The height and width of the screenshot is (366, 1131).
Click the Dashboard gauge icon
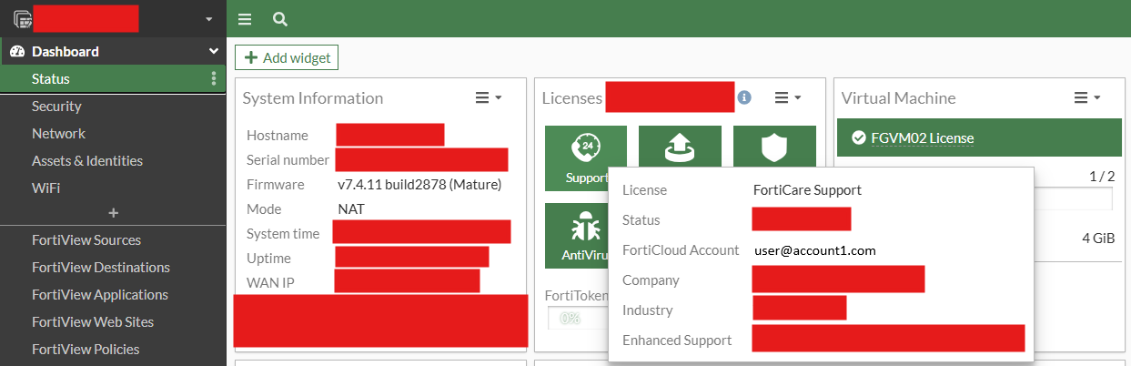[16, 52]
